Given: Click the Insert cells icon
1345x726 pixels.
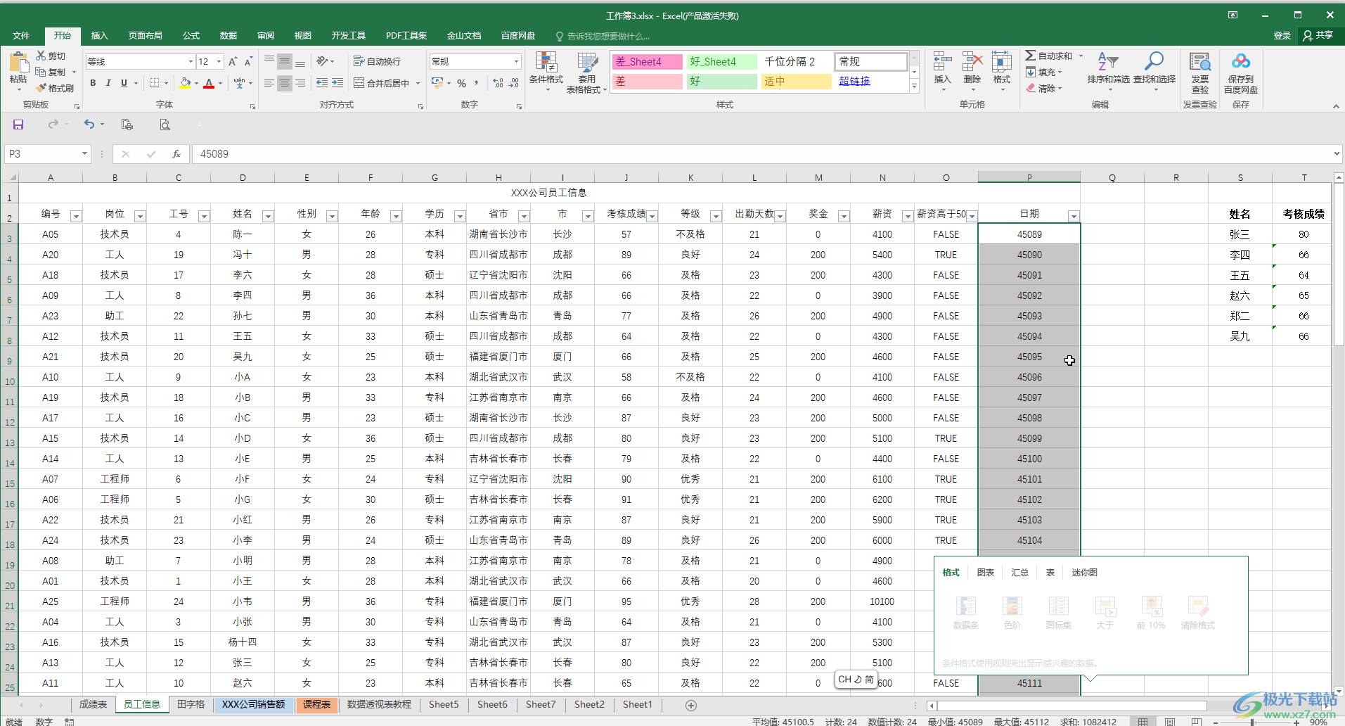Looking at the screenshot, I should pyautogui.click(x=942, y=62).
